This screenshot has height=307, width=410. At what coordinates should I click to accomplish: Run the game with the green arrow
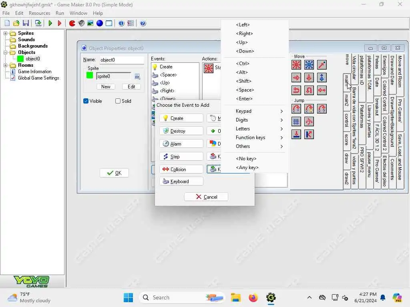pos(50,23)
